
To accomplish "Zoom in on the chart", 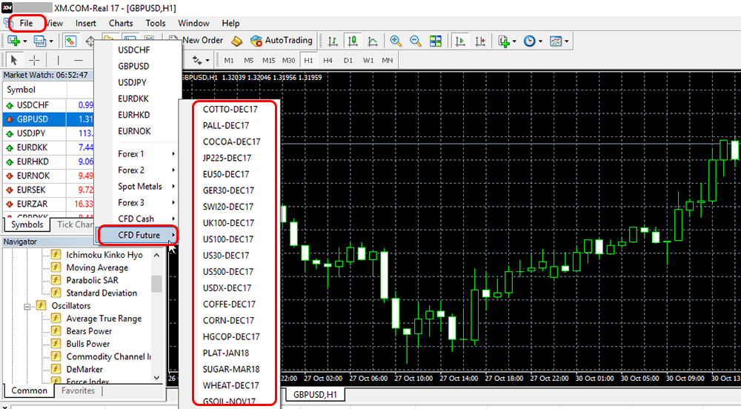I will click(x=396, y=41).
